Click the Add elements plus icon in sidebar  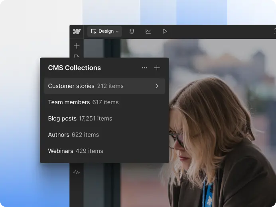[x=77, y=46]
